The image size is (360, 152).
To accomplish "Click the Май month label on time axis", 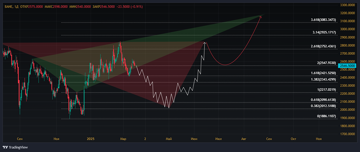I will tap(169, 139).
